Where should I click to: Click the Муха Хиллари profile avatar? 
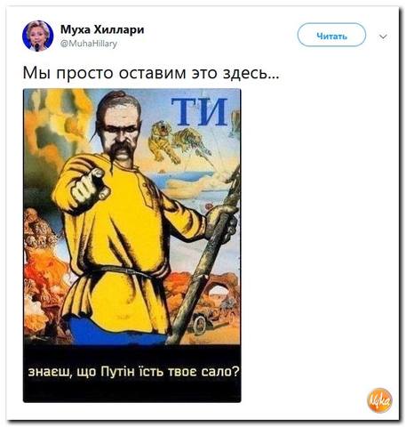click(37, 36)
